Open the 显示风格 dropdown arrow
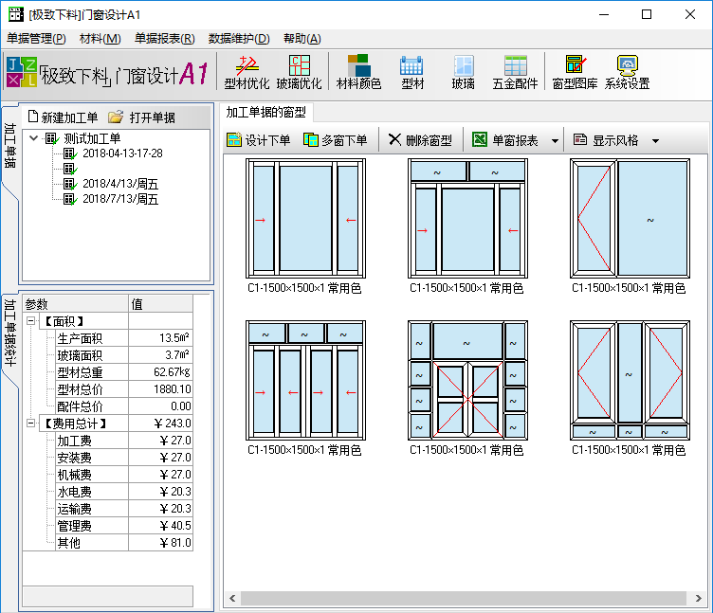The image size is (713, 613). (655, 141)
